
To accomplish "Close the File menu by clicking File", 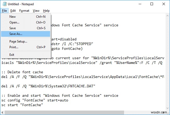I will [x=4, y=11].
